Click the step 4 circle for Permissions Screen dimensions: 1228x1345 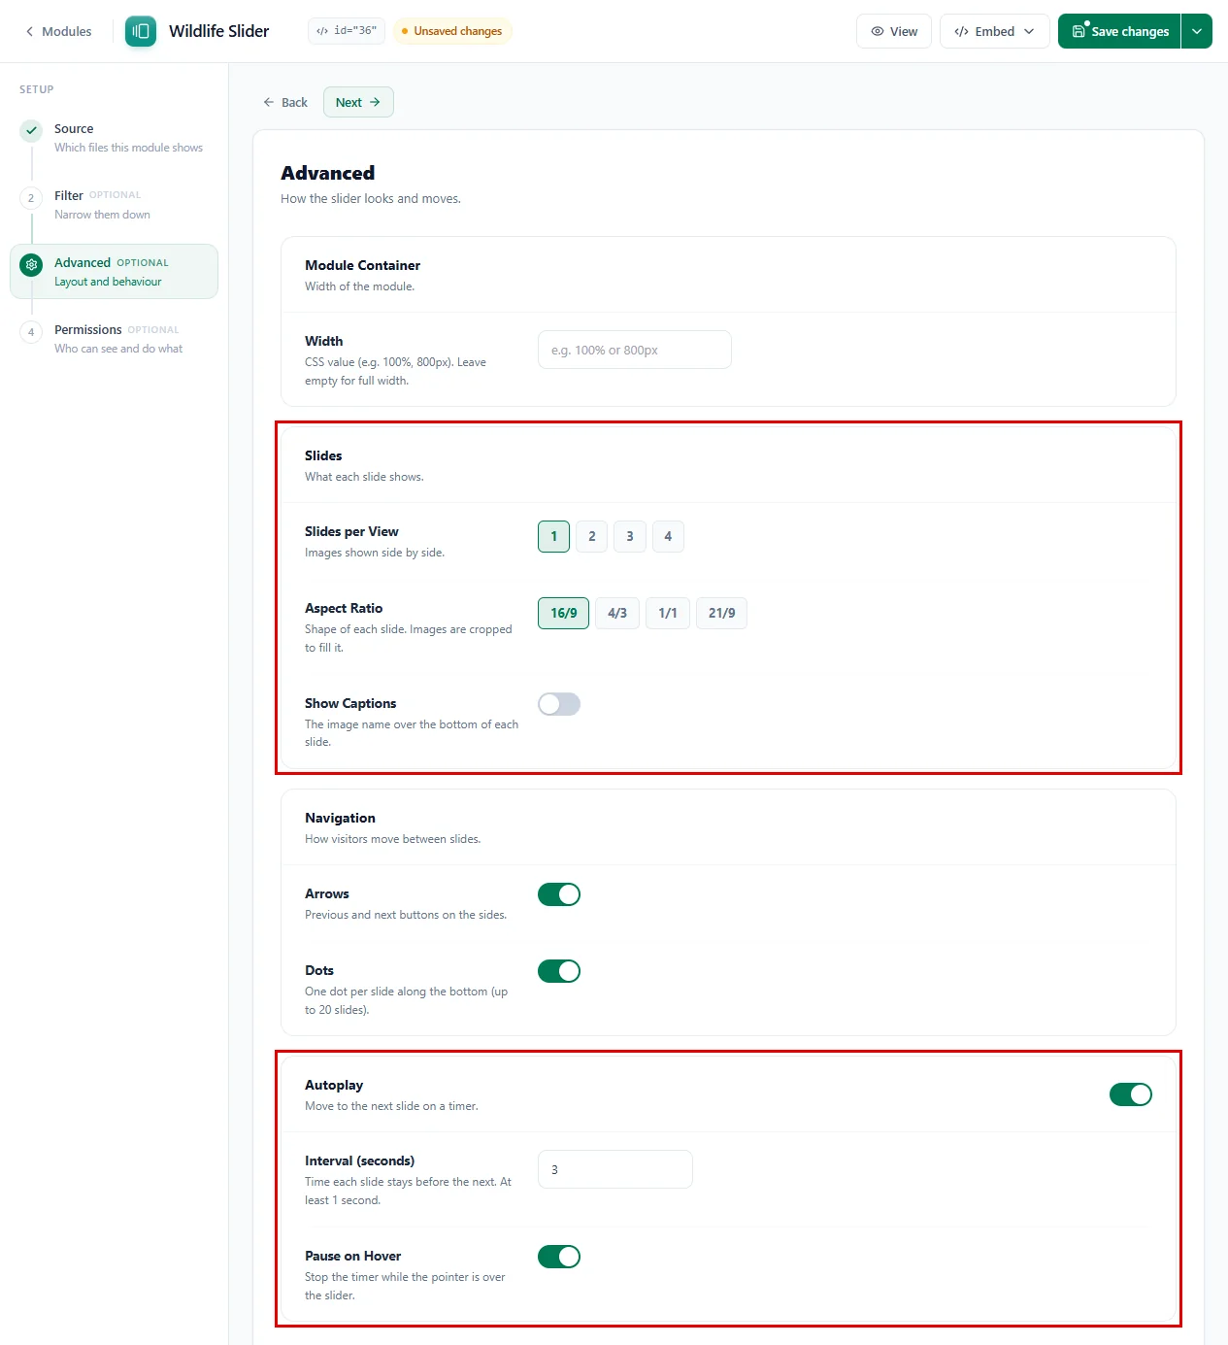(31, 331)
